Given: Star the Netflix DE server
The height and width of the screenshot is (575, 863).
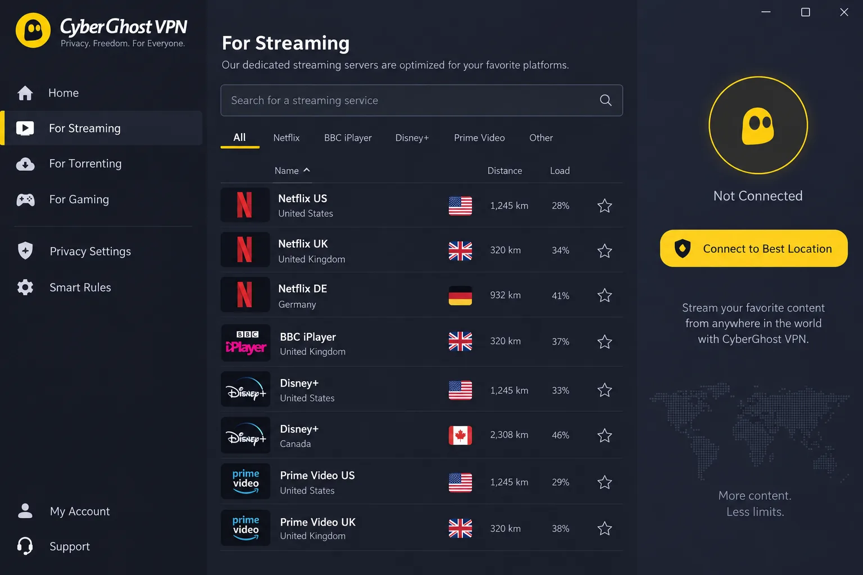Looking at the screenshot, I should [605, 295].
